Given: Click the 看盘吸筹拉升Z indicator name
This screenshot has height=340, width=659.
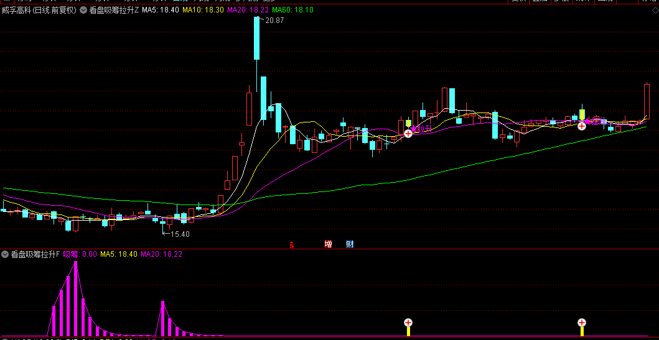Looking at the screenshot, I should tap(114, 10).
